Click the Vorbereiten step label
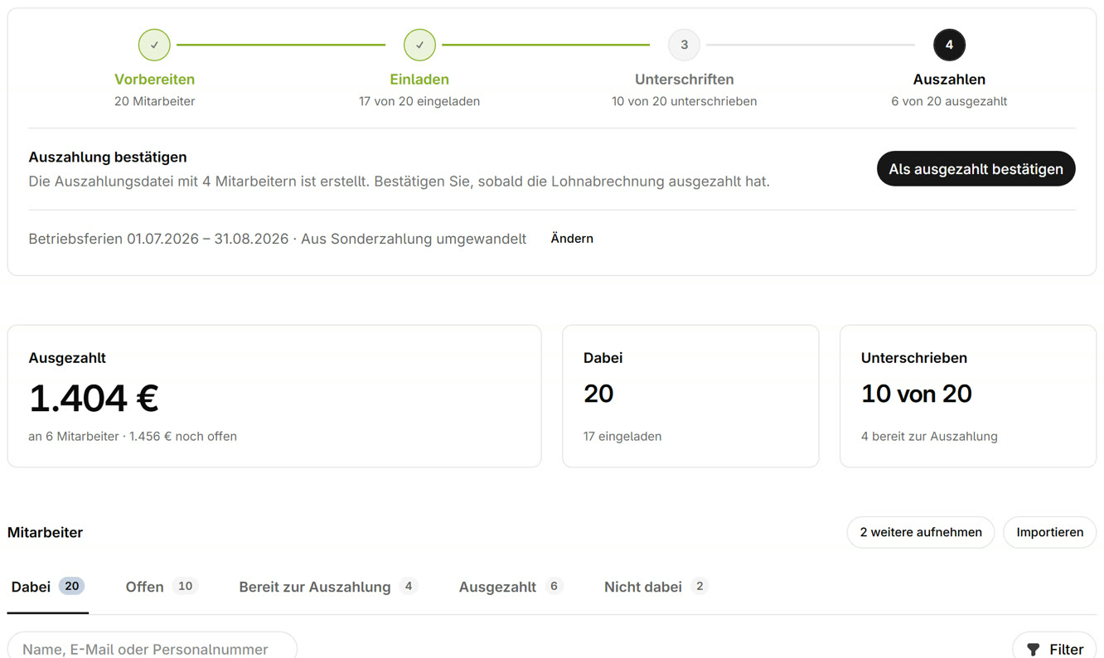Viewport: 1104px width, 658px height. point(154,80)
